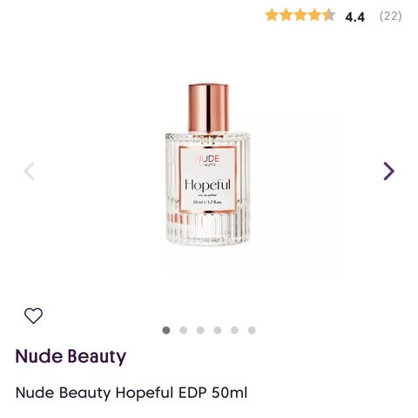The image size is (418, 418).
Task: Click the rose gold perfume bottle cap
Action: pos(208,108)
